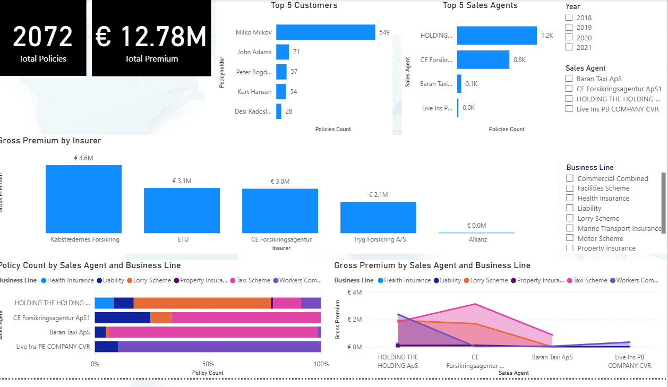Select pink Taxi Scheme segment for Baran Taxi ApS

(x=213, y=332)
